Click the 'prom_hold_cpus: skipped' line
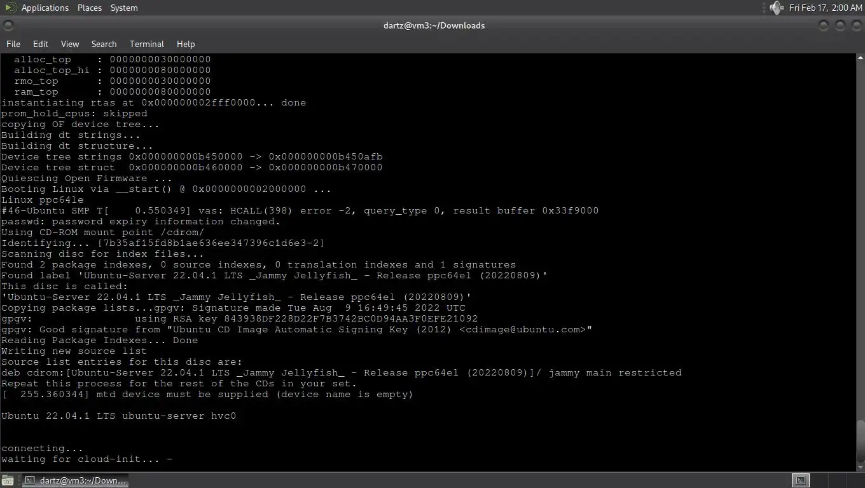This screenshot has height=488, width=865. click(x=74, y=113)
